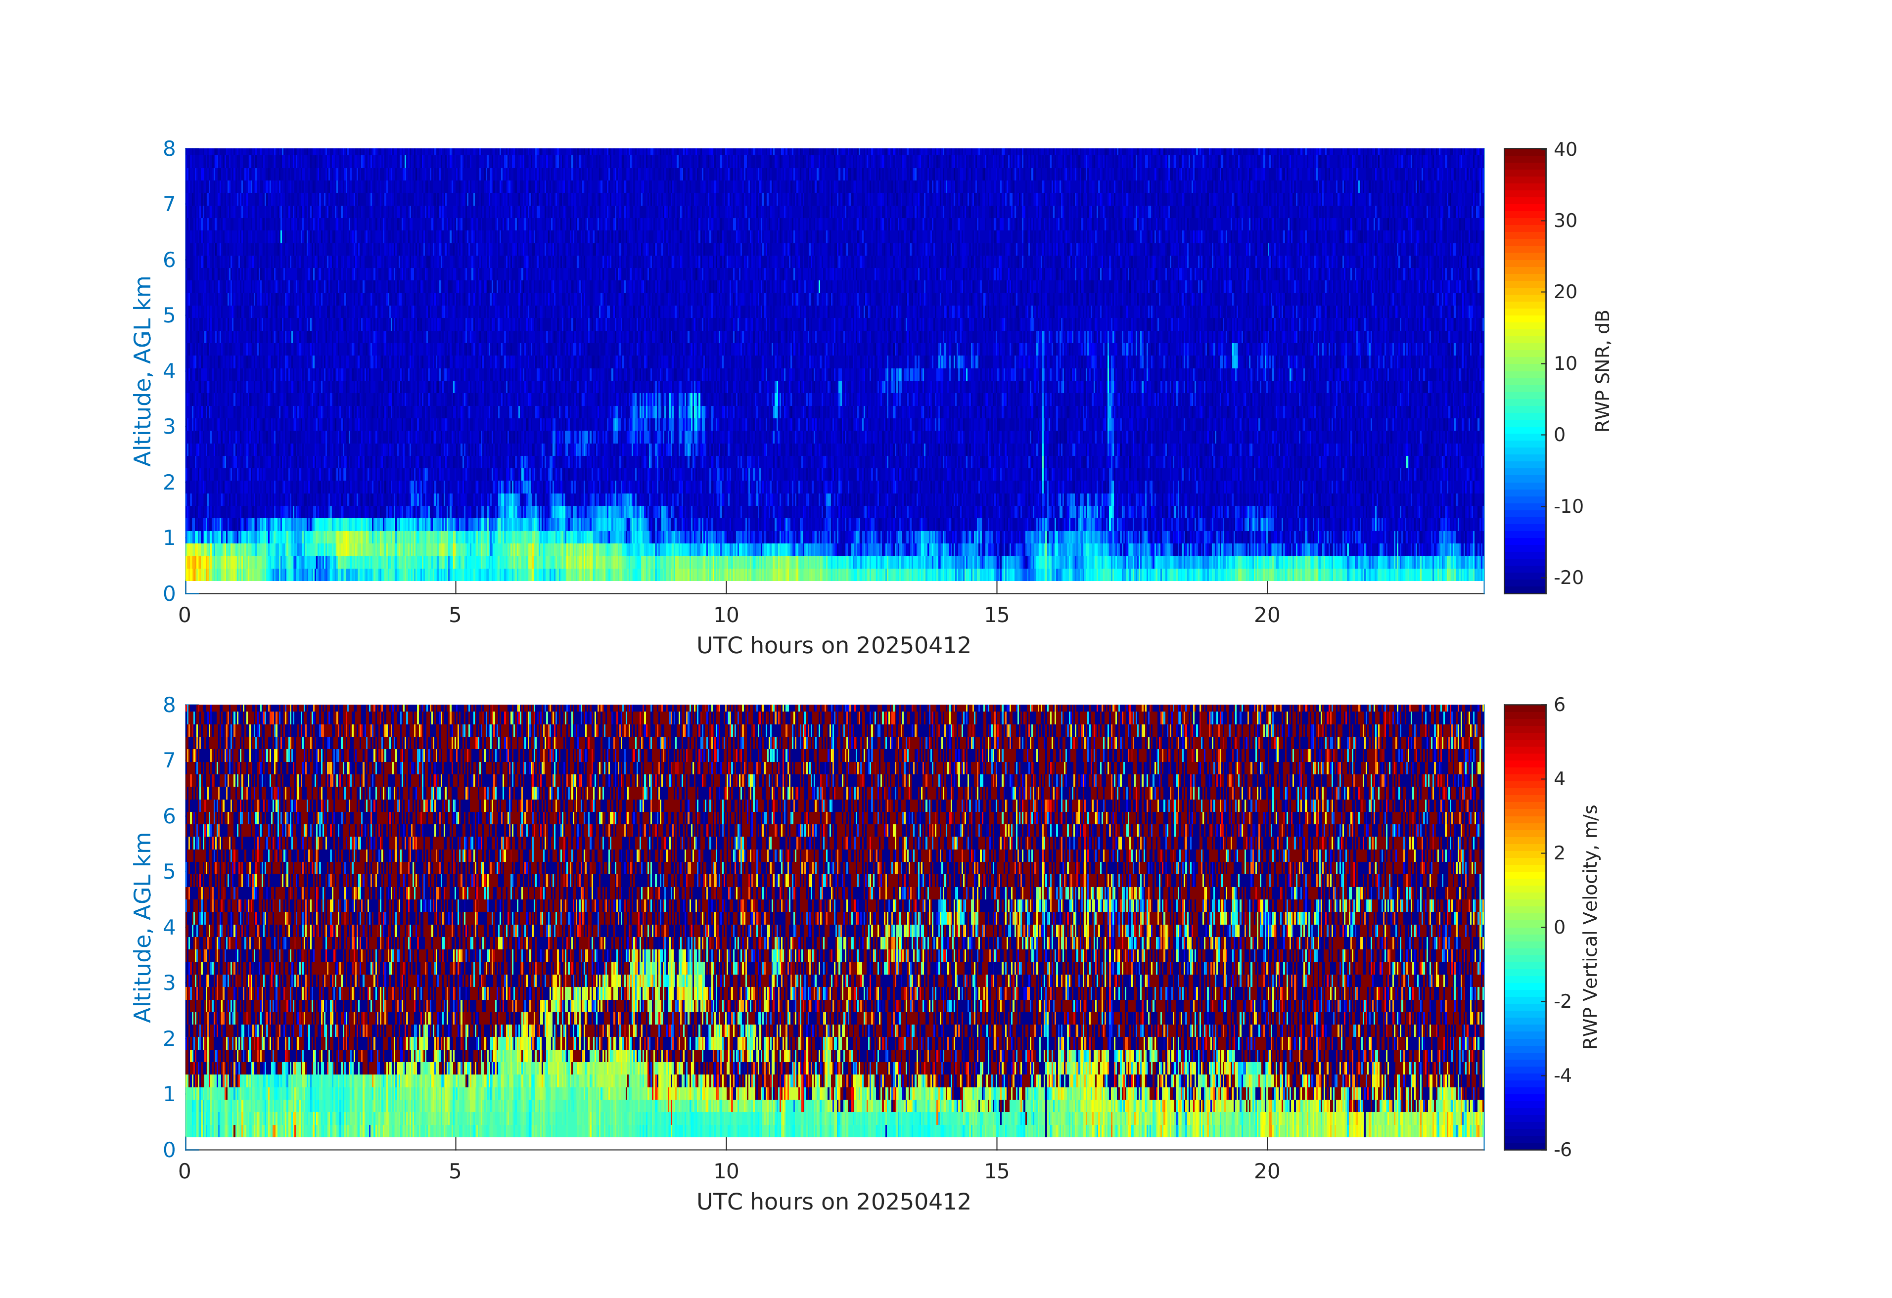Click the SNR colorbar at 40 dB
Viewport: 1892px width, 1298px height.
tap(1524, 150)
